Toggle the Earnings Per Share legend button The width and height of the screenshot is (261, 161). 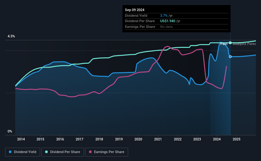[106, 152]
